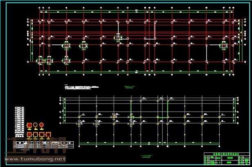Image resolution: width=252 pixels, height=167 pixels.
Task: Pick the short green horizontal beam in lower plan
Action: 162,118
